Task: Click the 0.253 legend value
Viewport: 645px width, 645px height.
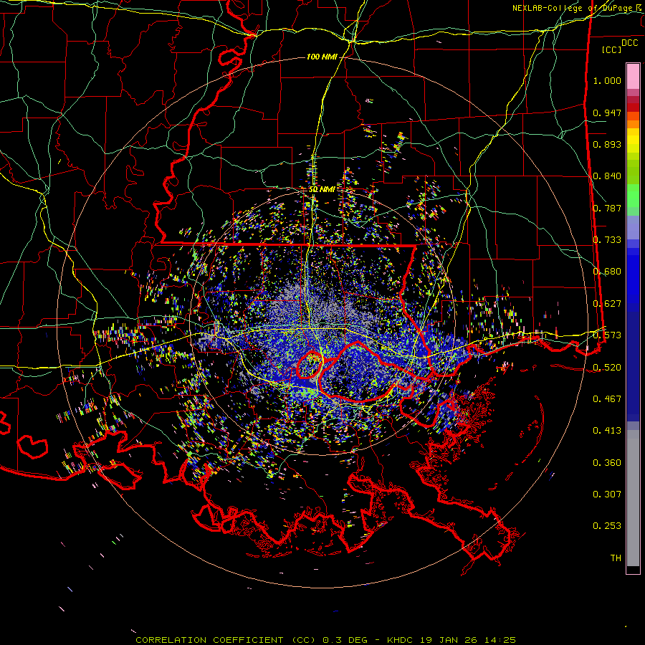Action: (x=607, y=526)
